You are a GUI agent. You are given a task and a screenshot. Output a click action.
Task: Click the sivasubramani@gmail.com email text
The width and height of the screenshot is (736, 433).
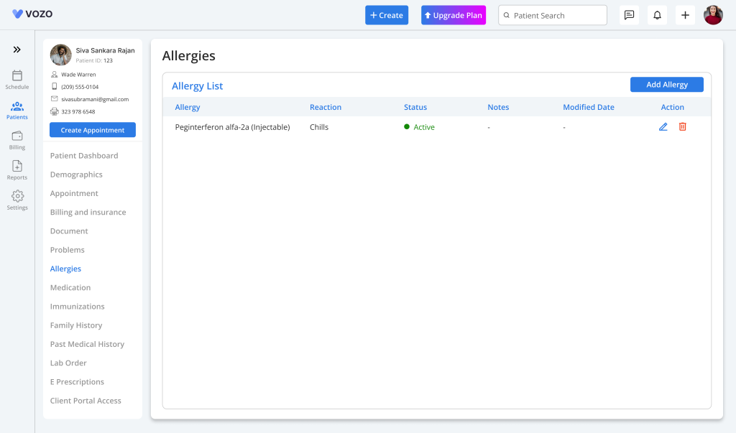95,99
